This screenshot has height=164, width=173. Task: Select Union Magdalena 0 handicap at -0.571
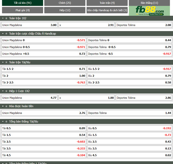click(x=44, y=40)
